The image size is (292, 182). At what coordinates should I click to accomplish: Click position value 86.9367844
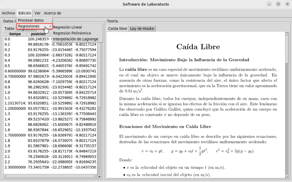click(x=39, y=130)
